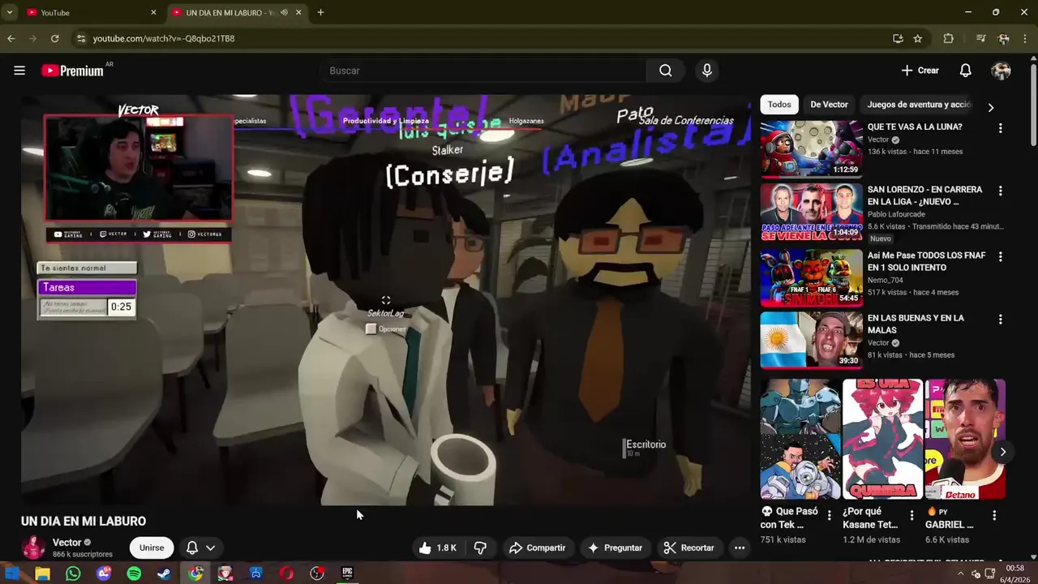Open options for EN LAS BUENAS Y EN LA MALAS
Image resolution: width=1038 pixels, height=584 pixels.
tap(1000, 320)
